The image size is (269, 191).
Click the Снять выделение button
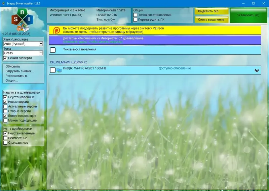[212, 19]
